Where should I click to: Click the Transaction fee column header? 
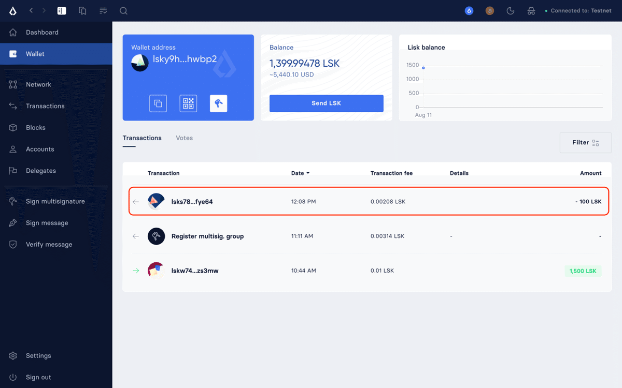coord(391,173)
